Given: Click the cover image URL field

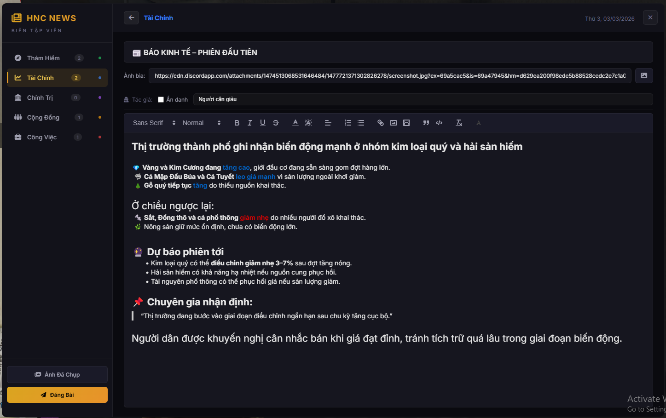Looking at the screenshot, I should [389, 76].
